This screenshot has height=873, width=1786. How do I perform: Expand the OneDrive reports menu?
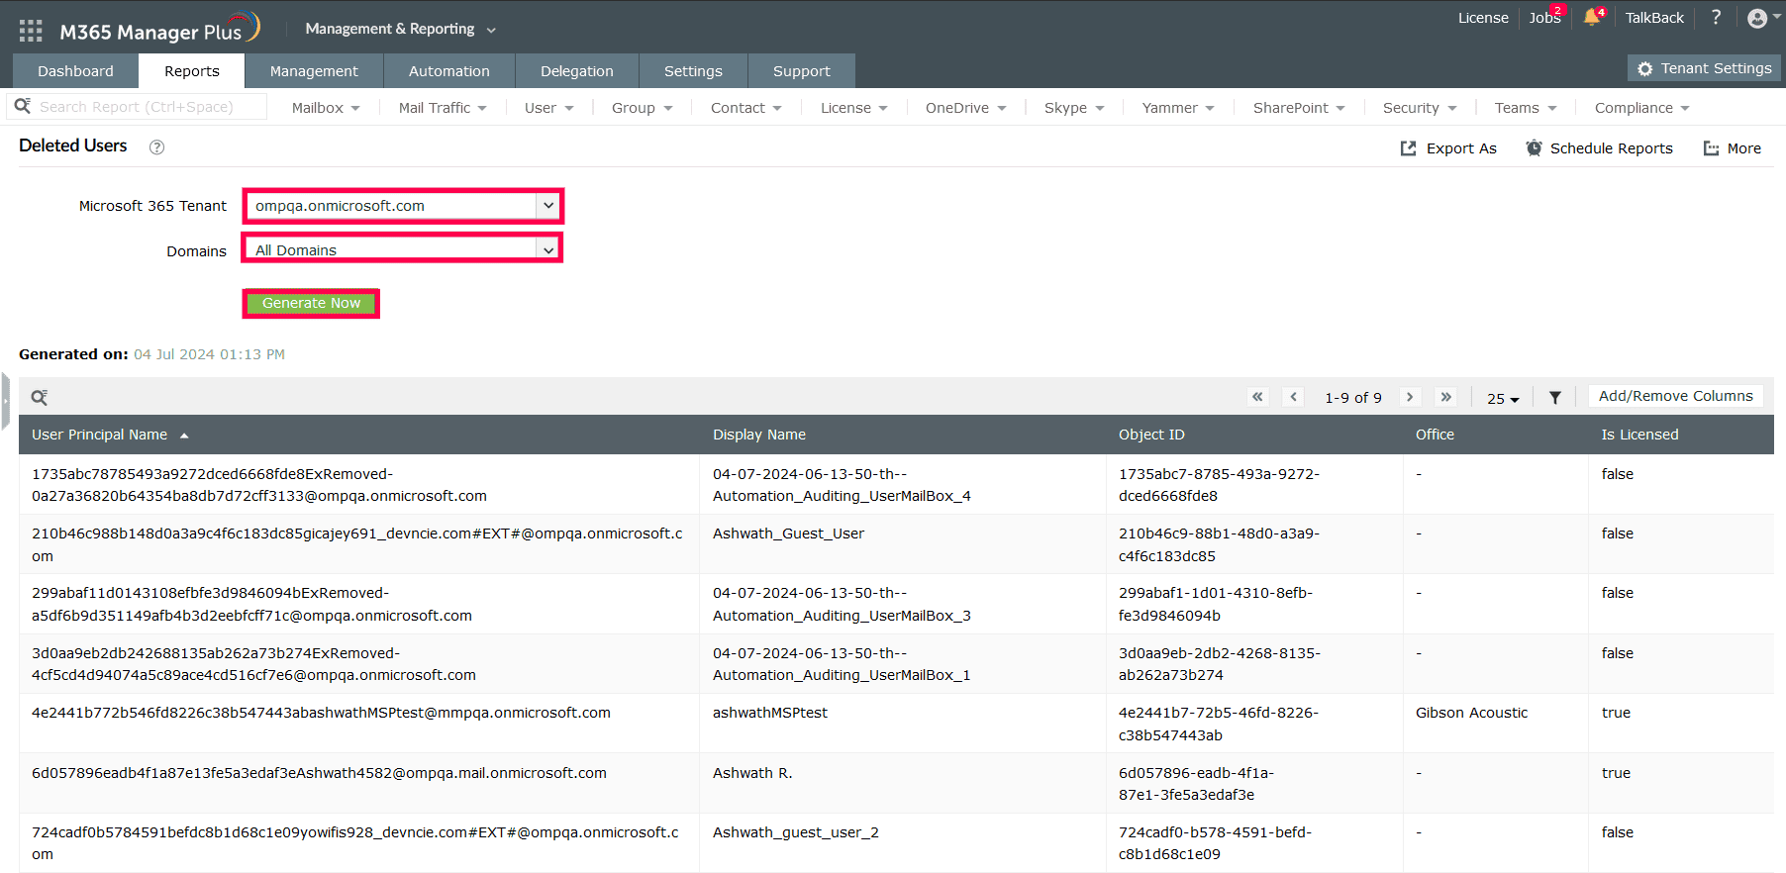(x=966, y=108)
